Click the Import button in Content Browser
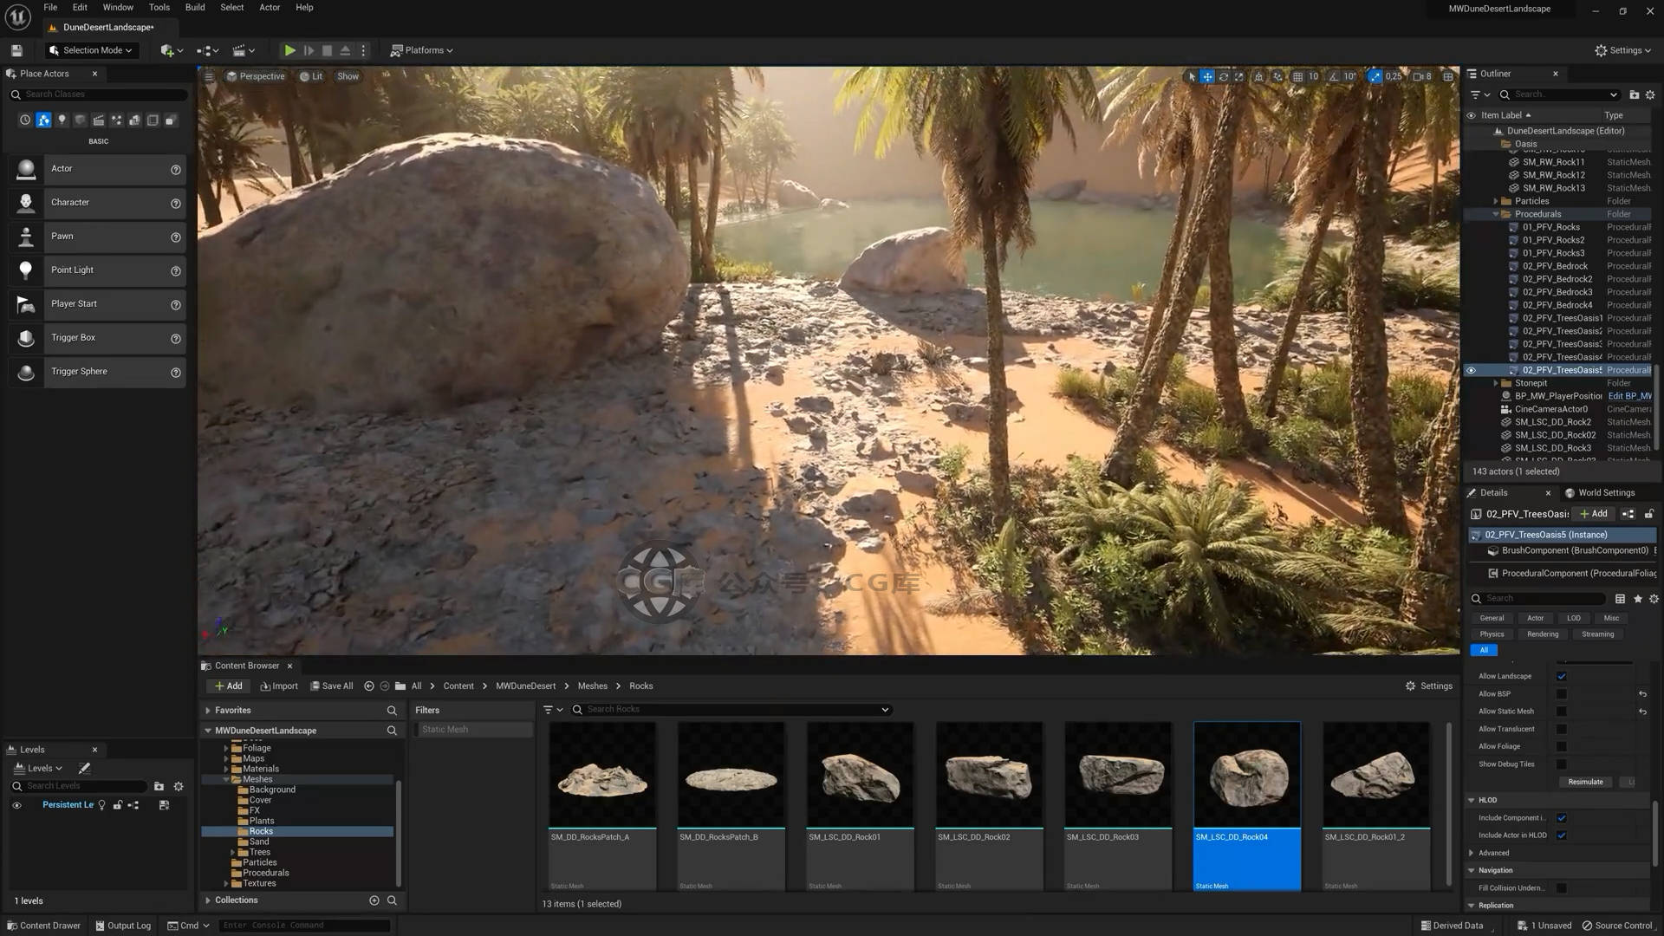1664x936 pixels. [x=278, y=686]
